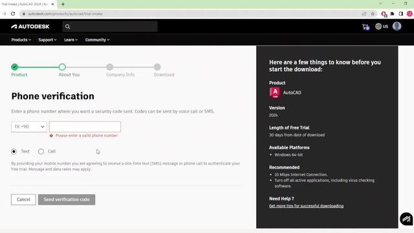
Task: Click the browser forward arrow
Action: pos(5,14)
